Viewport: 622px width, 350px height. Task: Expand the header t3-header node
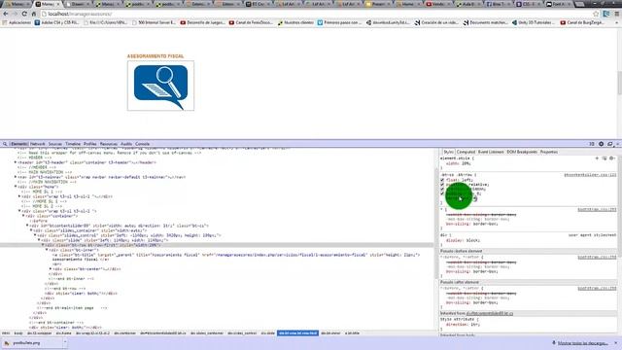click(16, 162)
